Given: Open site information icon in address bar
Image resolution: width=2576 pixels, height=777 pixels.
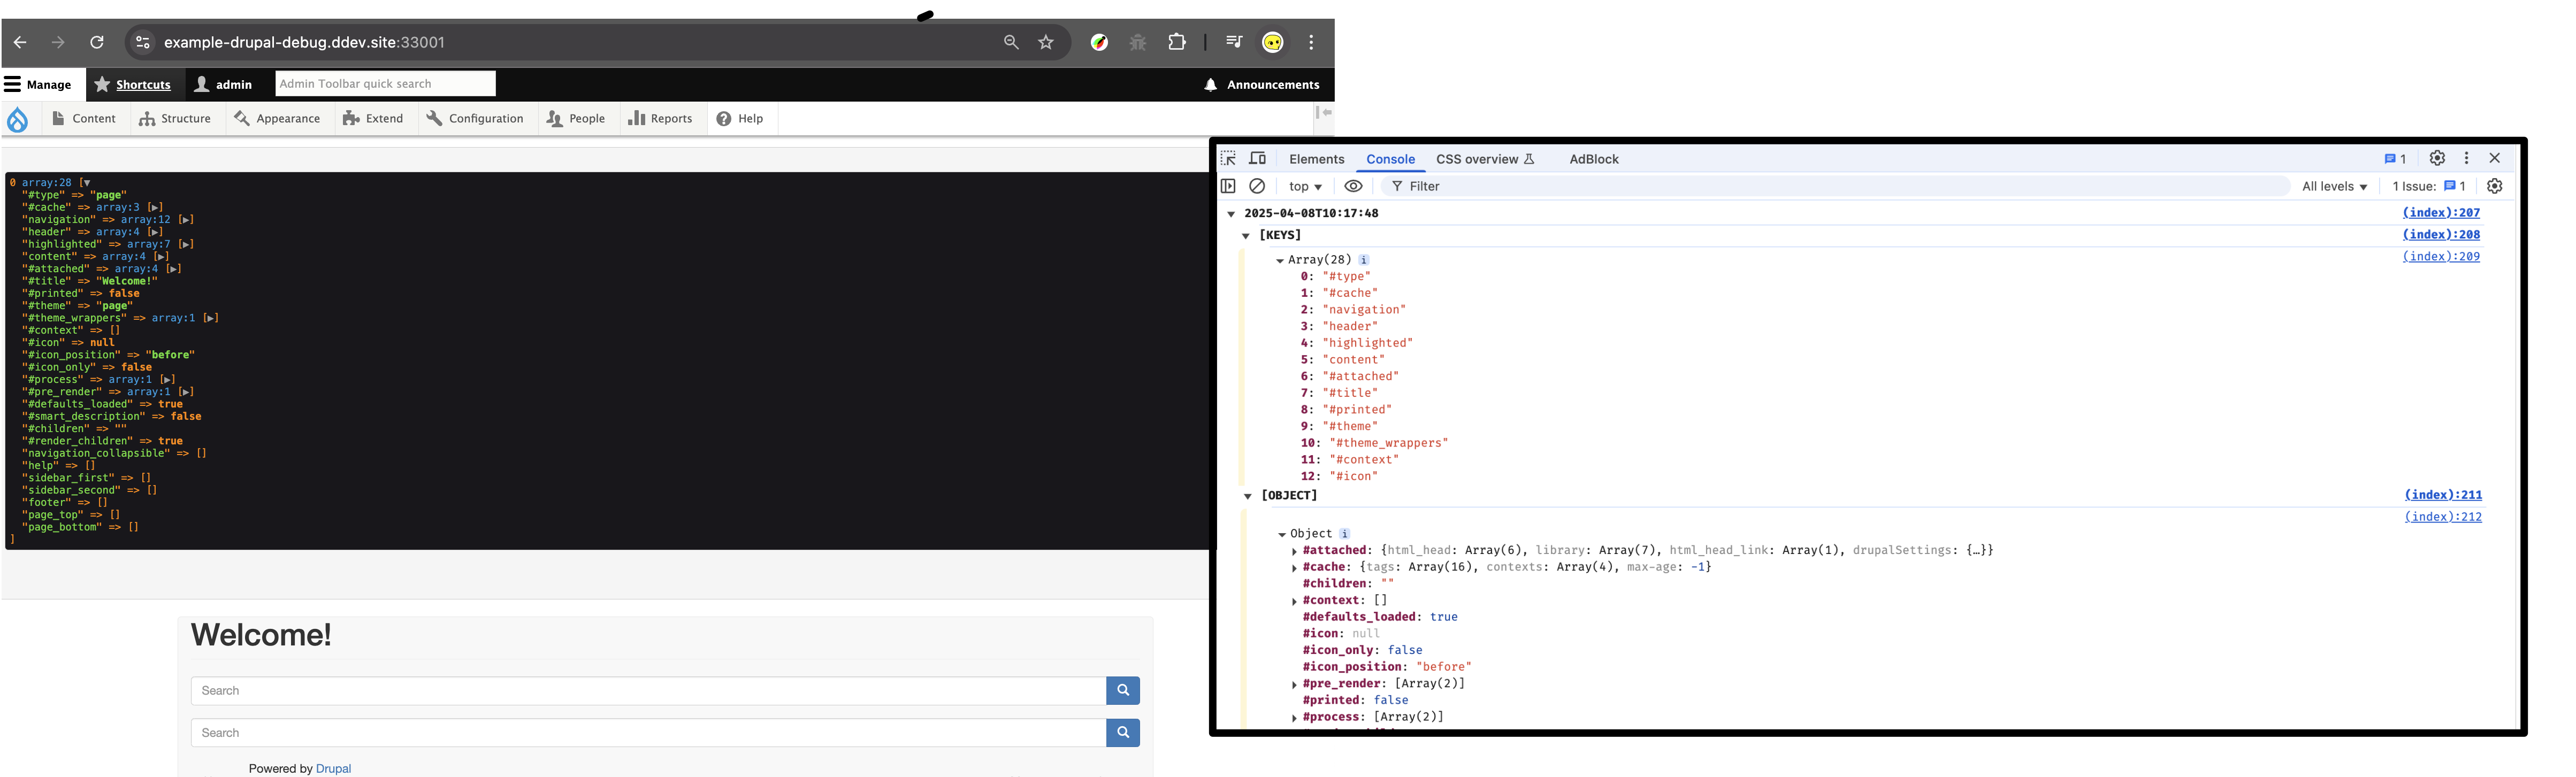Looking at the screenshot, I should (x=143, y=42).
